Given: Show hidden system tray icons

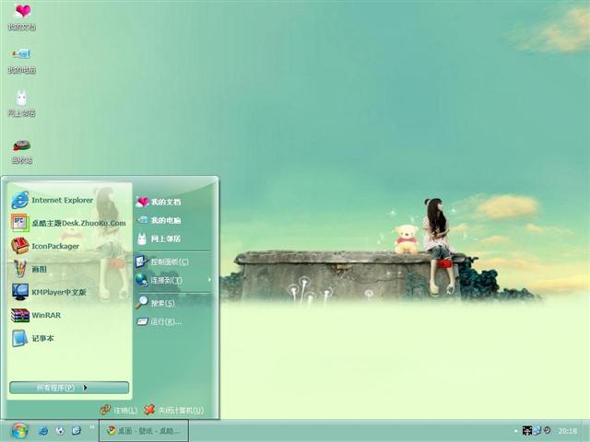Looking at the screenshot, I should coord(515,431).
